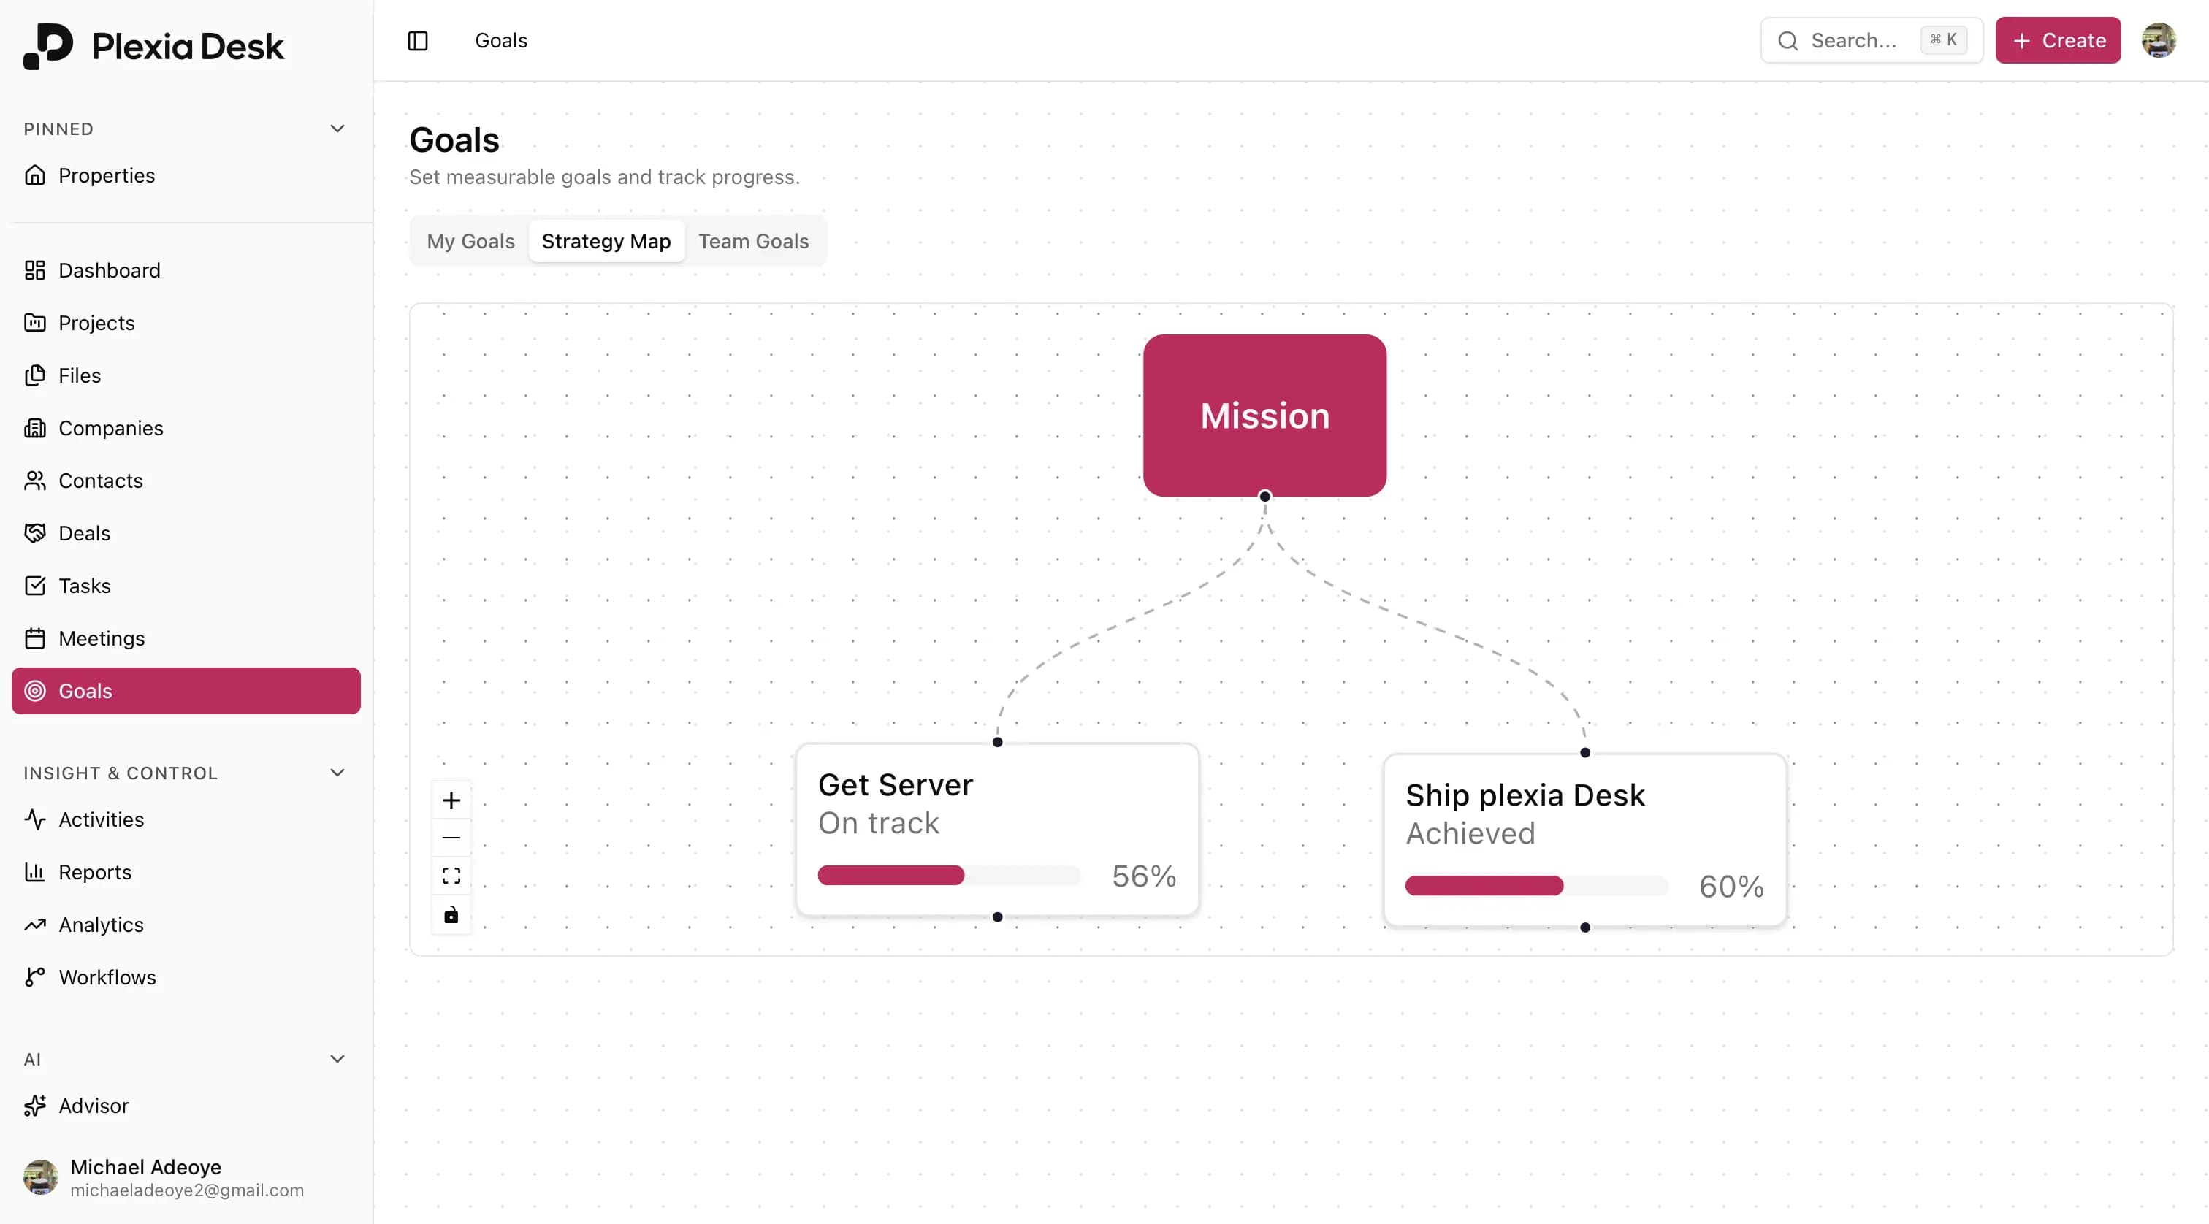Click Get Server bottom connector handle
The height and width of the screenshot is (1224, 2209).
click(997, 917)
